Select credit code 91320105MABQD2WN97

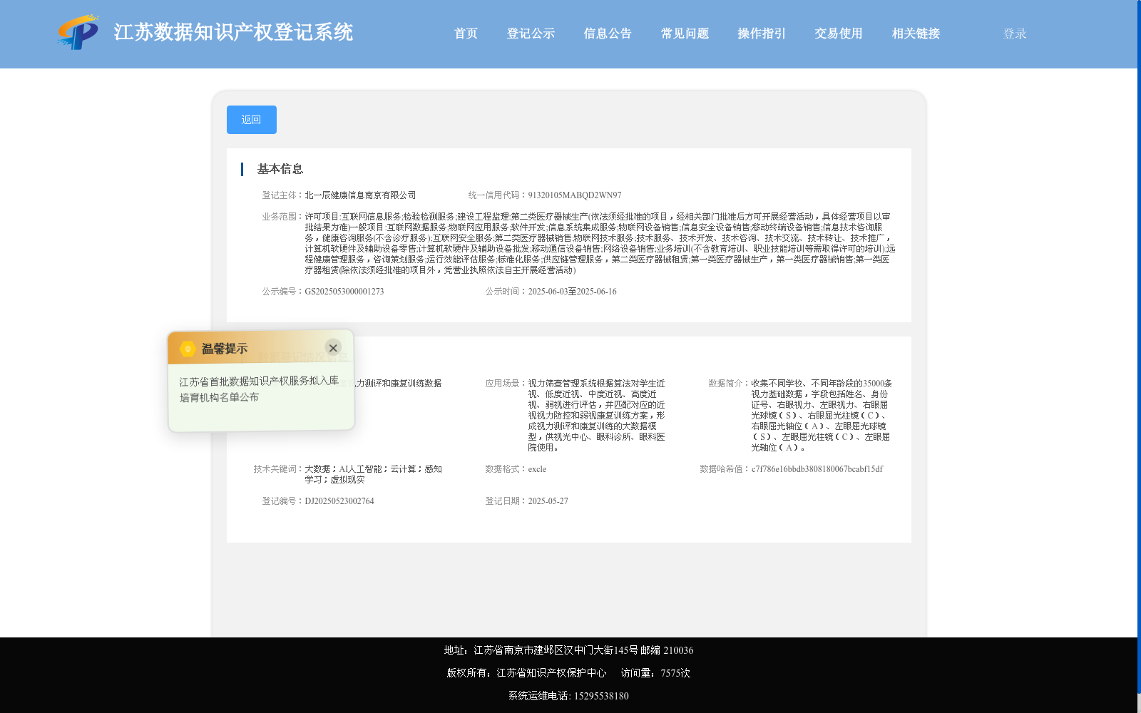click(x=575, y=195)
